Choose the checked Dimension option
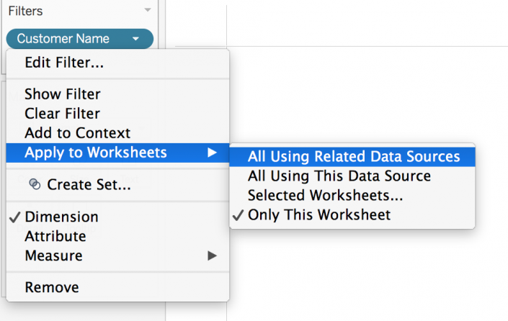The height and width of the screenshot is (321, 508). pos(61,217)
